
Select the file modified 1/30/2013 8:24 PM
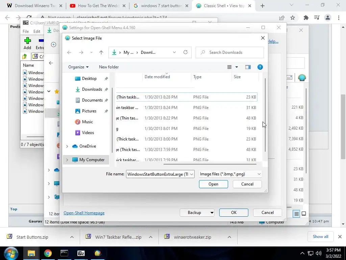click(x=187, y=108)
